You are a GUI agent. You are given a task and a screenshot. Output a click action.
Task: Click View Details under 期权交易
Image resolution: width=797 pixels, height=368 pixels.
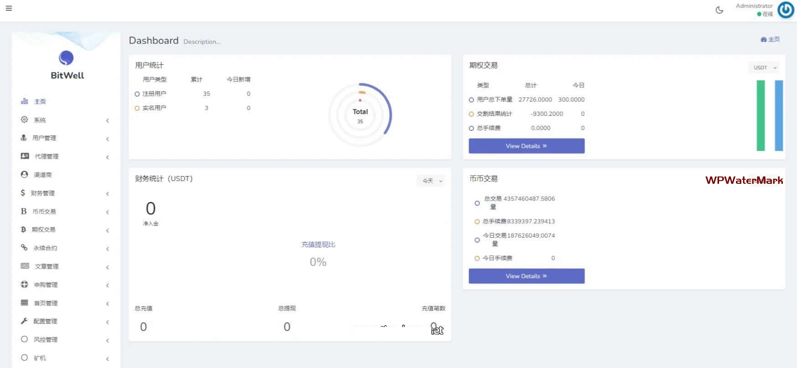(526, 146)
